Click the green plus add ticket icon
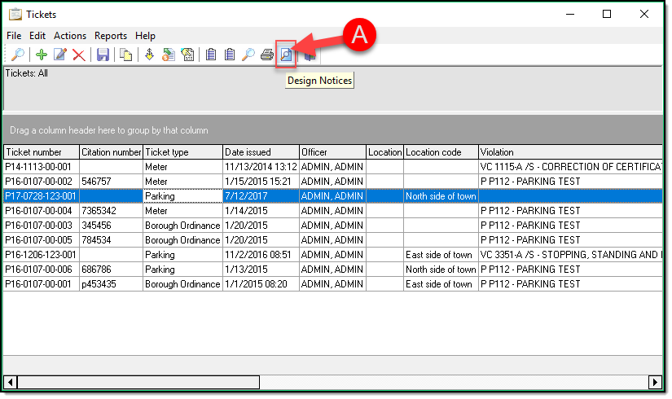The width and height of the screenshot is (672, 399). [42, 55]
